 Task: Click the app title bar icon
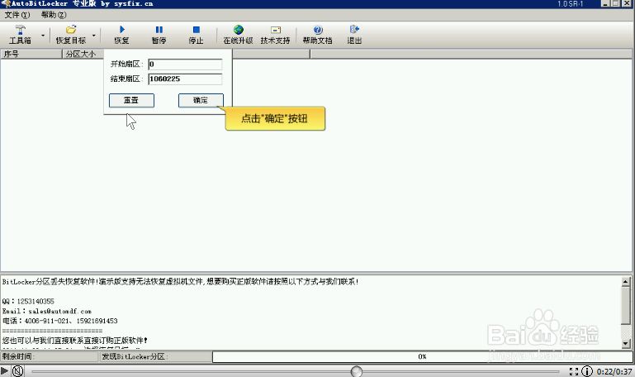(x=5, y=3)
